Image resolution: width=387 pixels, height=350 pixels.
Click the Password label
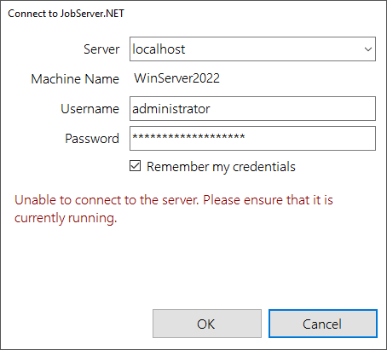[92, 139]
